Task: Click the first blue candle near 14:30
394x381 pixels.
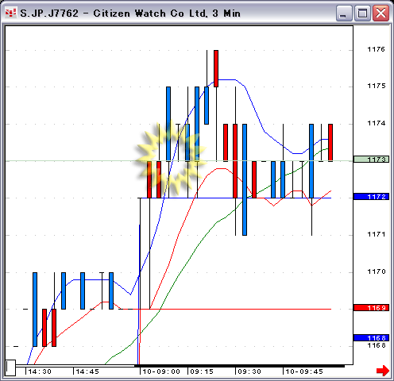Action: pos(35,309)
